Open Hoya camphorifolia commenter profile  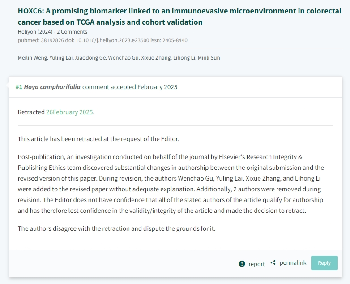52,87
